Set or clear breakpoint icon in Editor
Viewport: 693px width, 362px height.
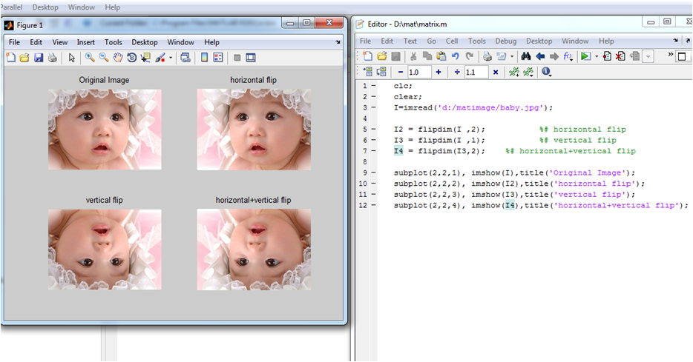click(x=607, y=56)
